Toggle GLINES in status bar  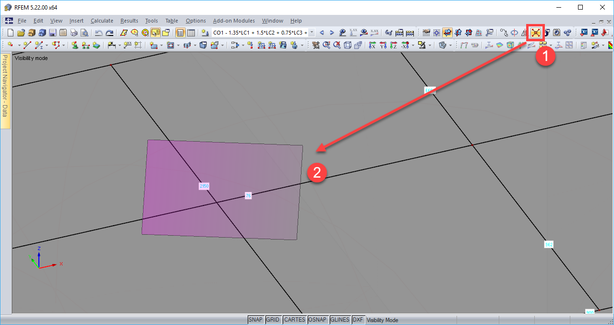[x=340, y=320]
